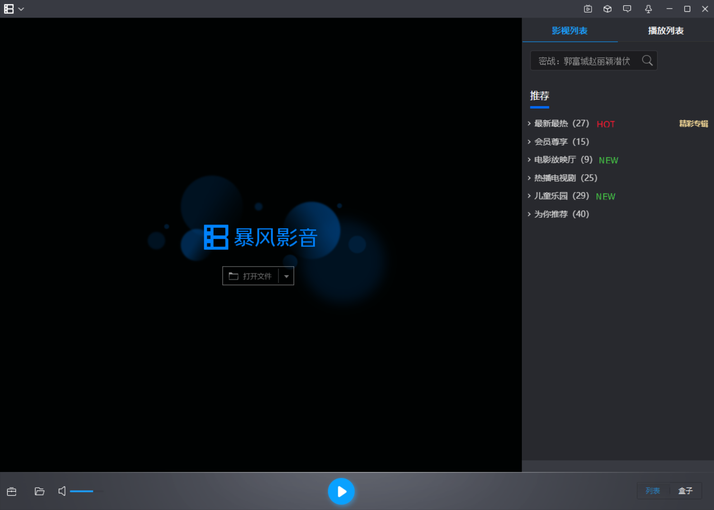Expand the 会员尊享 (15) category
714x510 pixels.
coord(559,141)
